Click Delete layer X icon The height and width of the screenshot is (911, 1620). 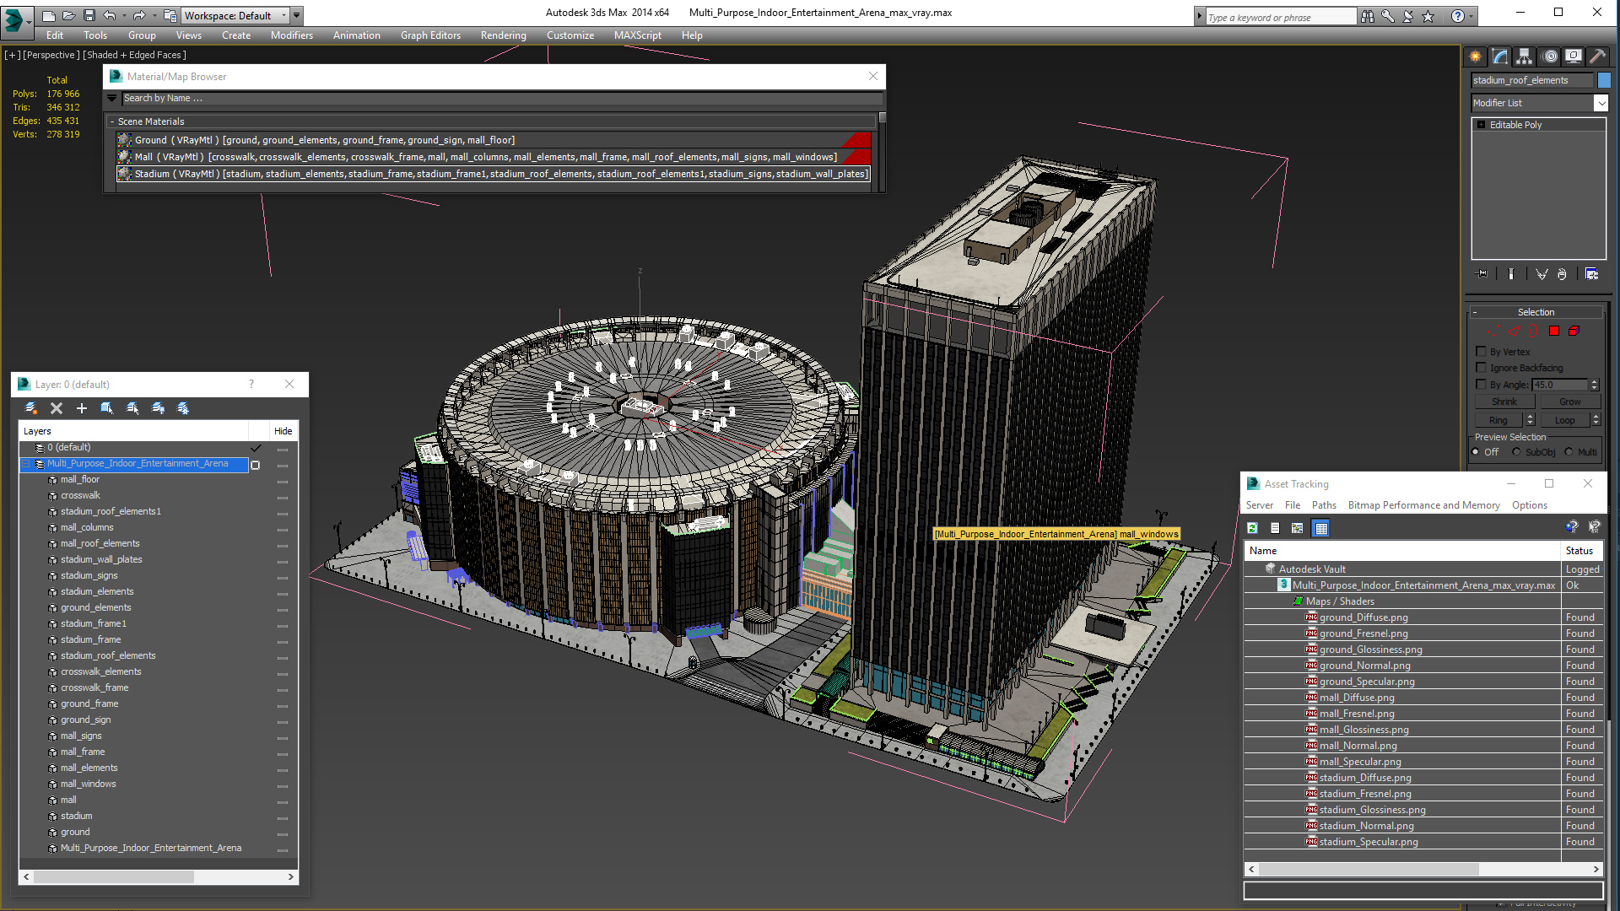pos(57,408)
